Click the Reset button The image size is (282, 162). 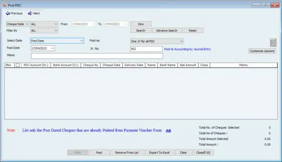[193, 30]
